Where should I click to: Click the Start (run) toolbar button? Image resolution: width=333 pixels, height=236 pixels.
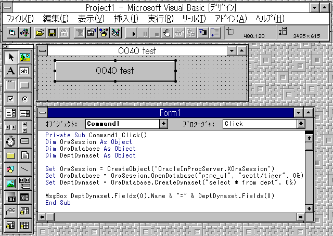pos(133,33)
